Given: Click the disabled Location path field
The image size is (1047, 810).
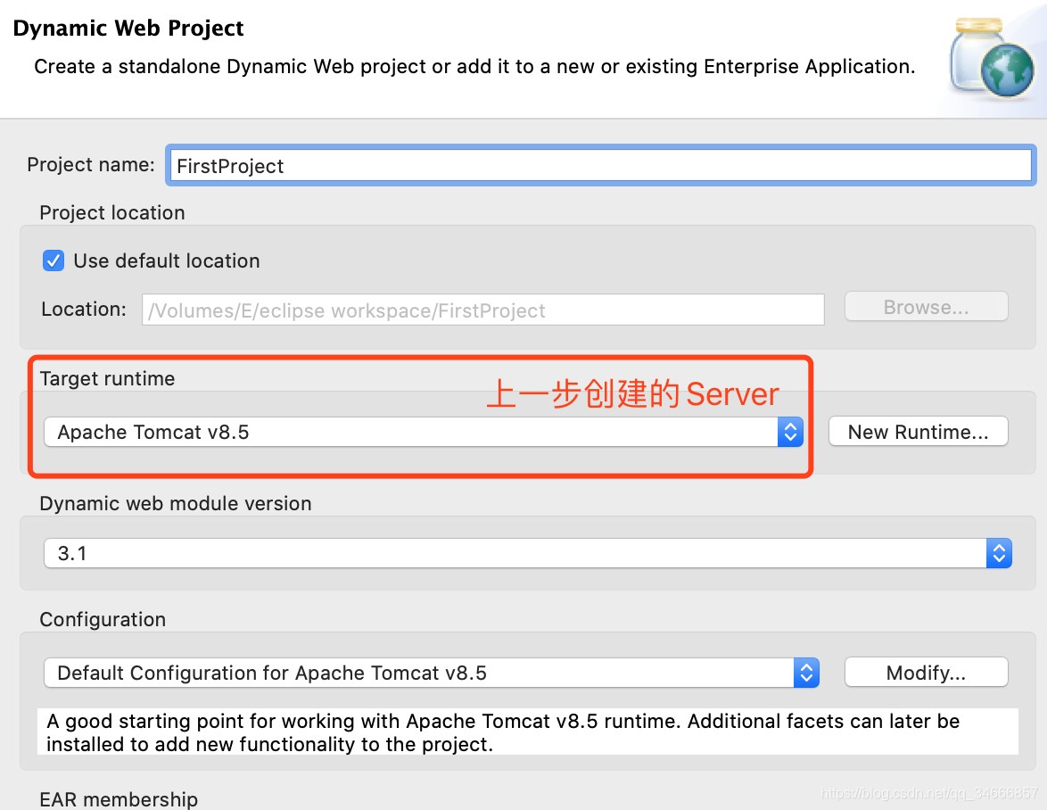Looking at the screenshot, I should pos(482,310).
